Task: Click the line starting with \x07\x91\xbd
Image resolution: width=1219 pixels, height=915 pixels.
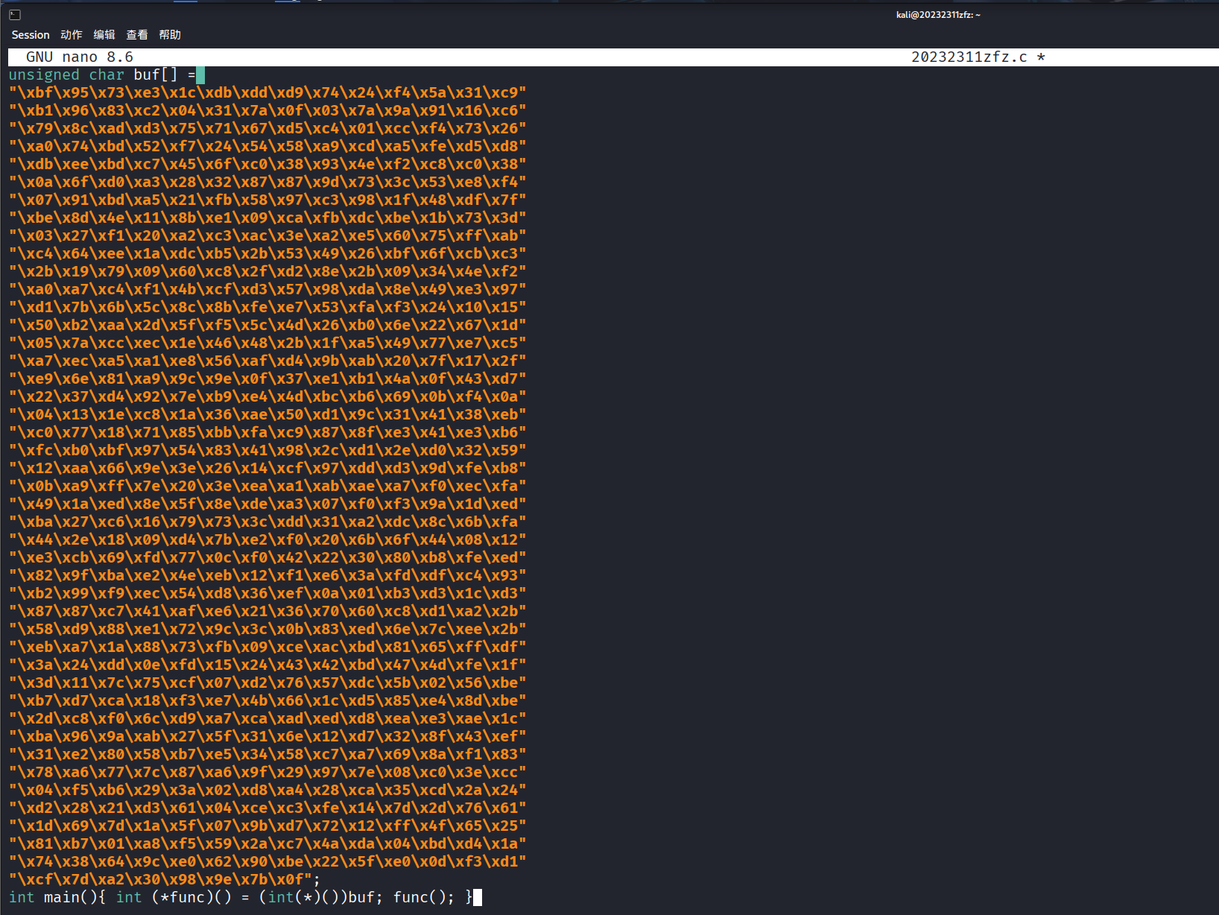Action: pos(267,200)
